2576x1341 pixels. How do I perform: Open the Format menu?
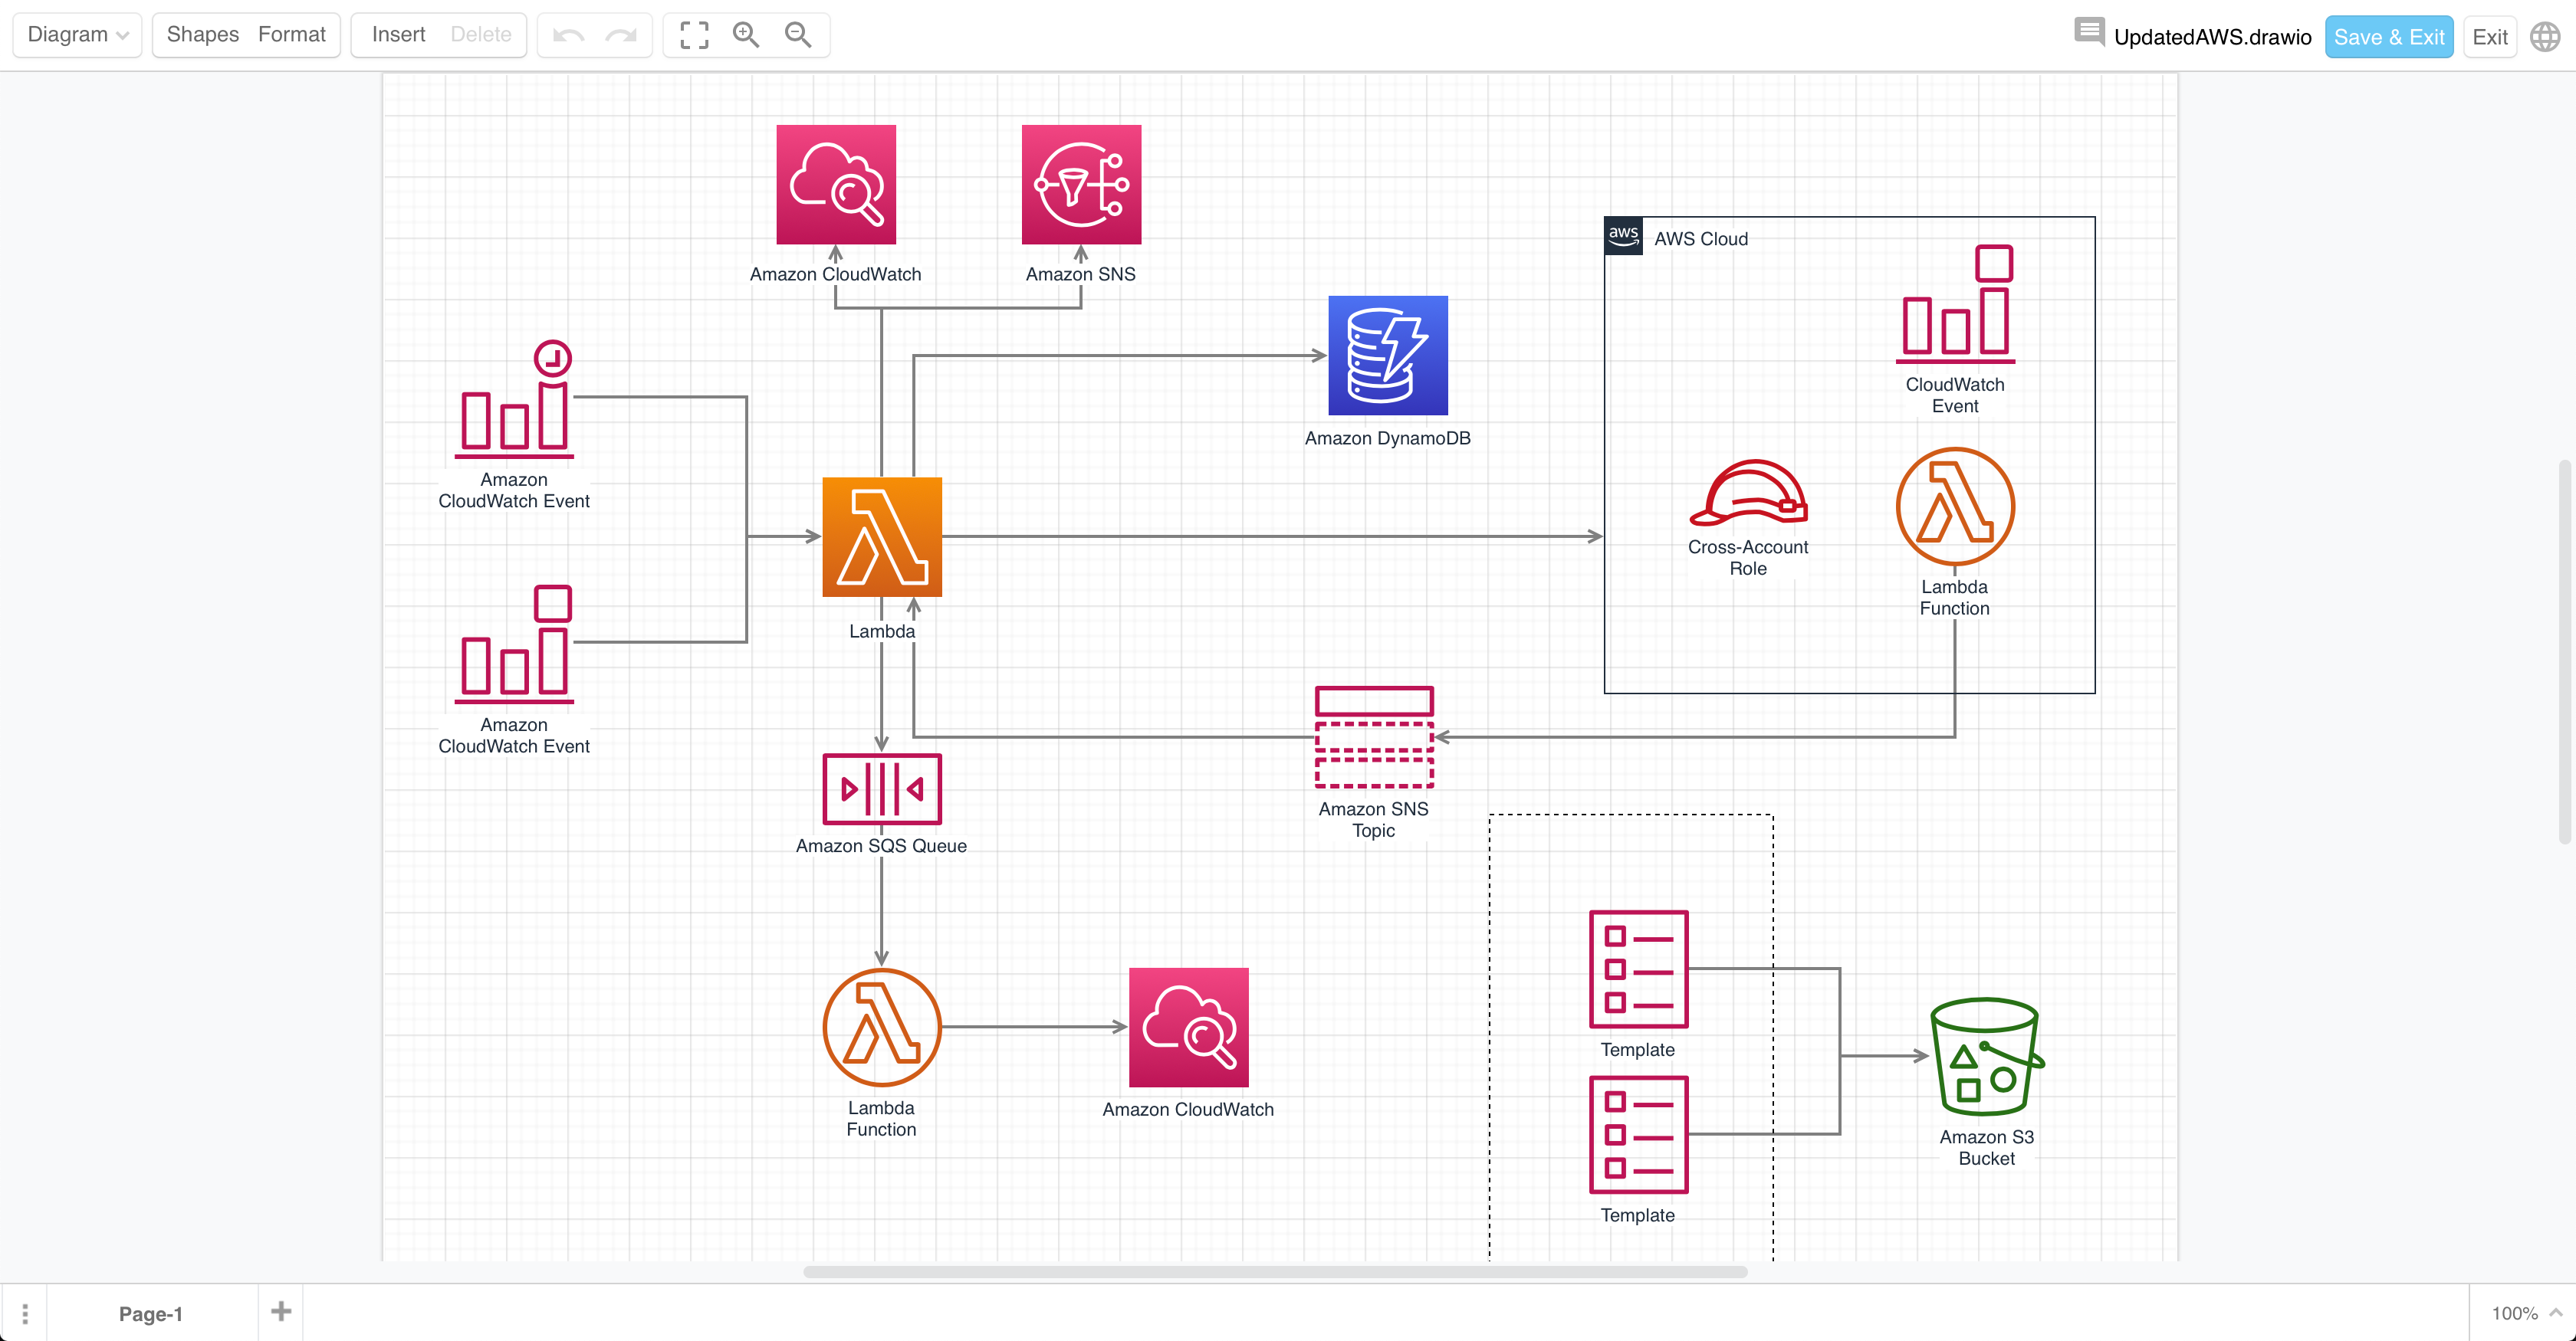click(291, 34)
